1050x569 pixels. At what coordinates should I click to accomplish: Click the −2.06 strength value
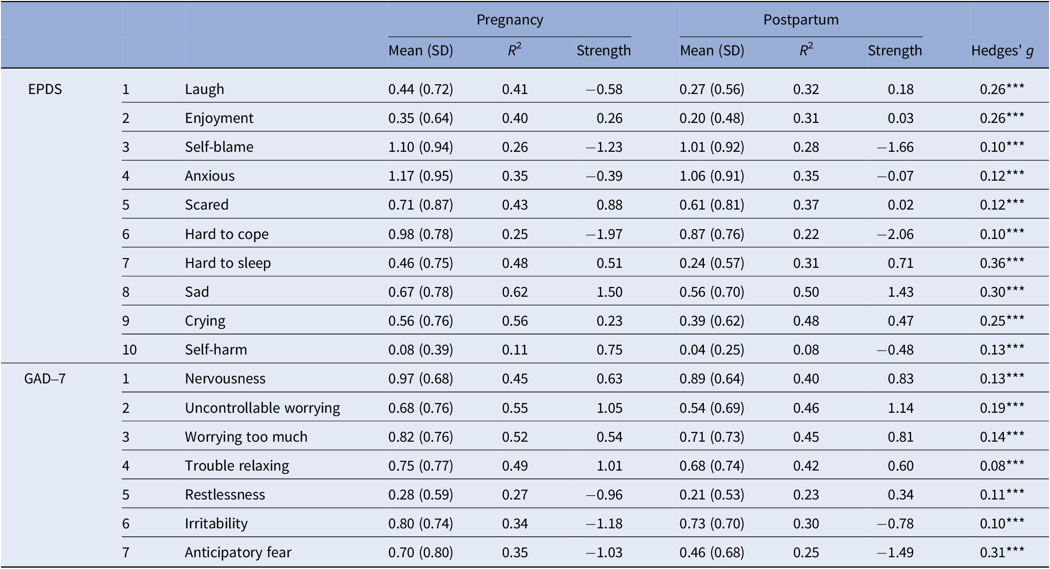coord(895,234)
